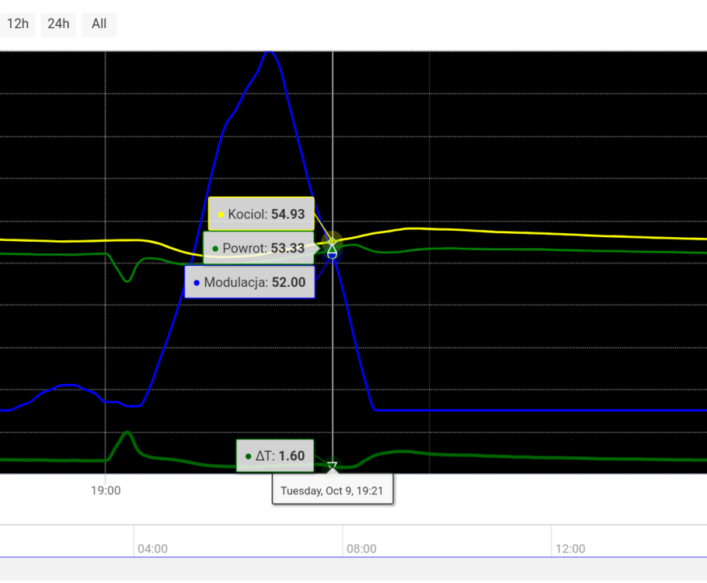This screenshot has height=583, width=707.
Task: Switch chart range to 24h
Action: tap(58, 24)
